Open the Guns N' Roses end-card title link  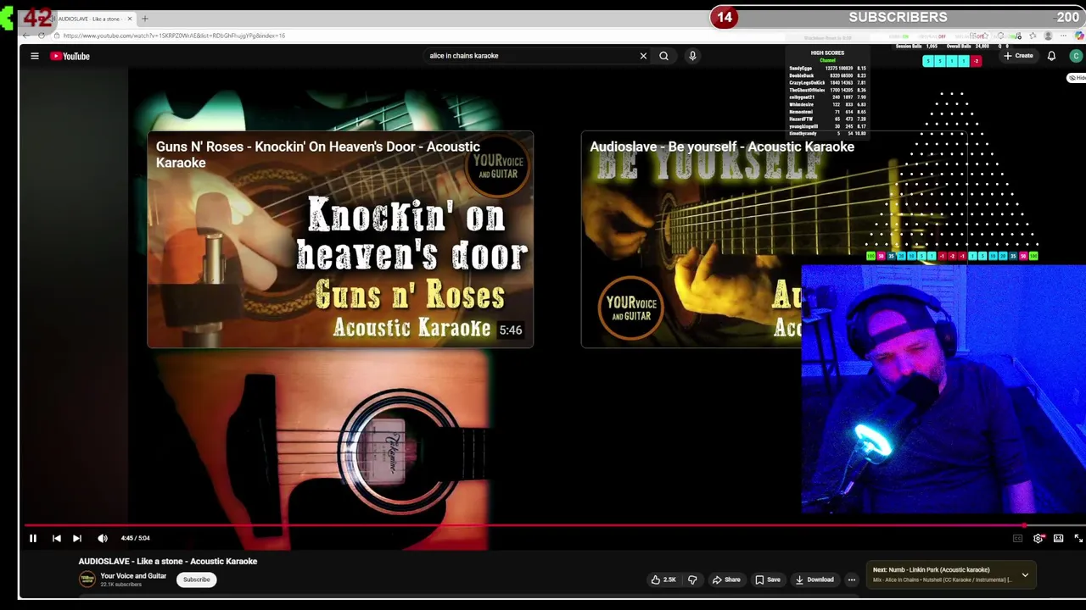point(318,154)
